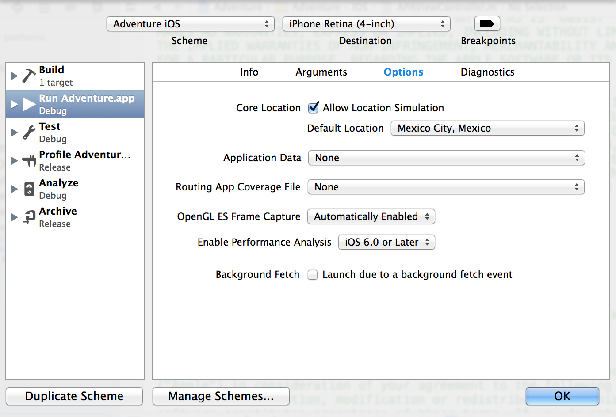
Task: Open the Adventure iOS scheme dropdown
Action: (191, 24)
